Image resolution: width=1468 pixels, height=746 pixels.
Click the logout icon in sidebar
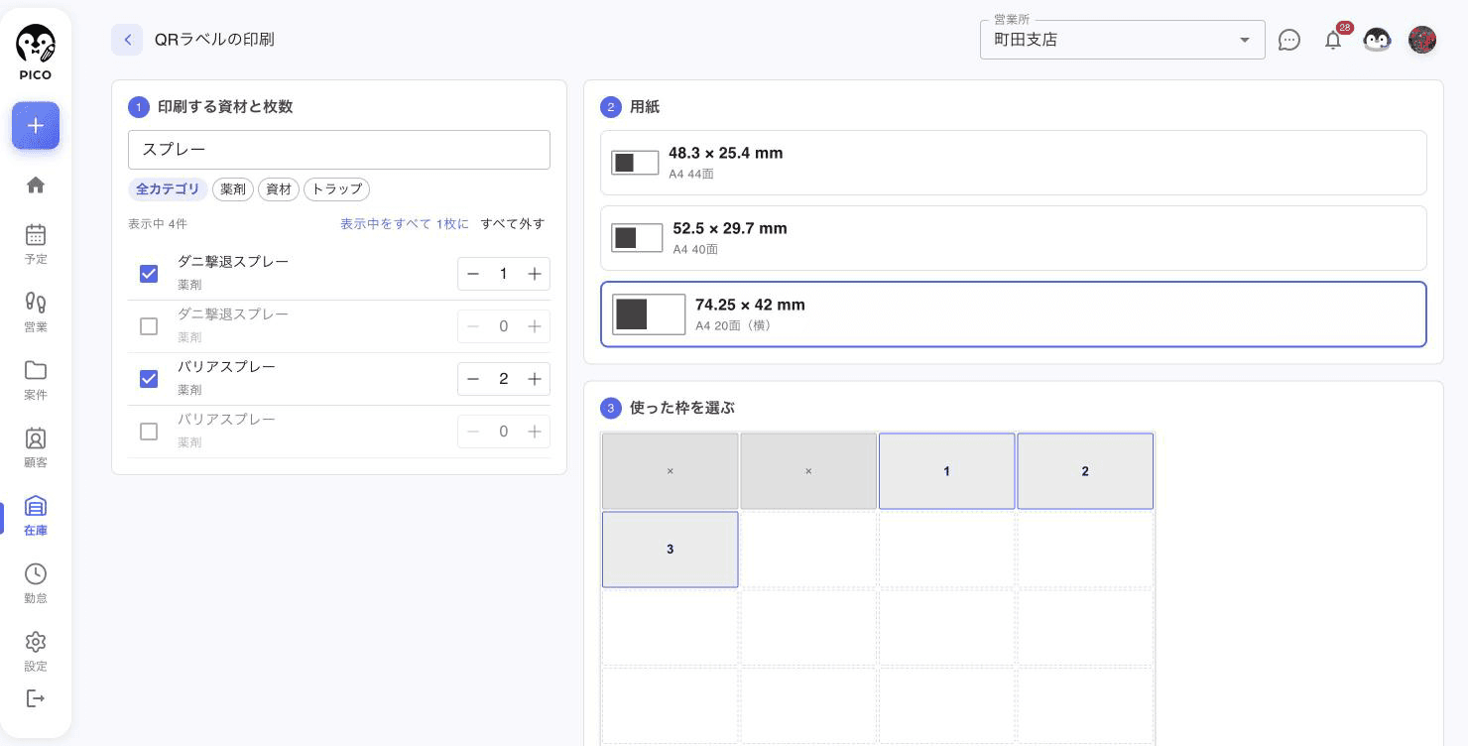click(x=36, y=698)
